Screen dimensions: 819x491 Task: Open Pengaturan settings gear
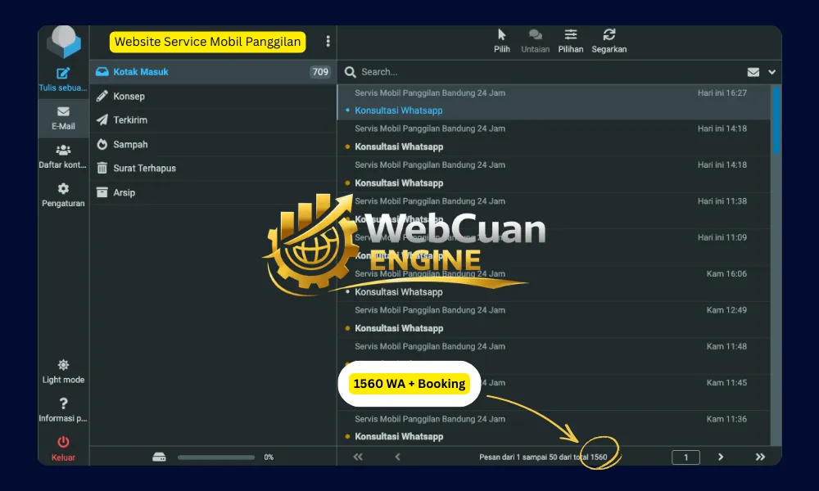63,189
